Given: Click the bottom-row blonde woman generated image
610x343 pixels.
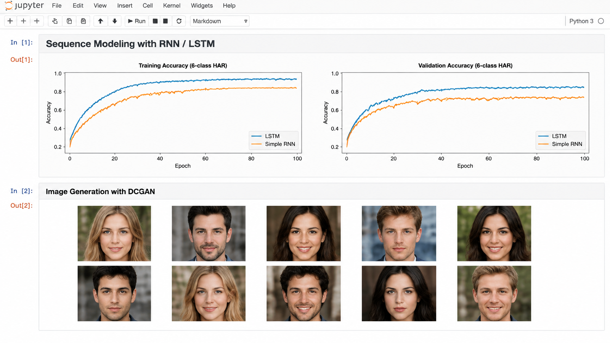Looking at the screenshot, I should (x=209, y=293).
